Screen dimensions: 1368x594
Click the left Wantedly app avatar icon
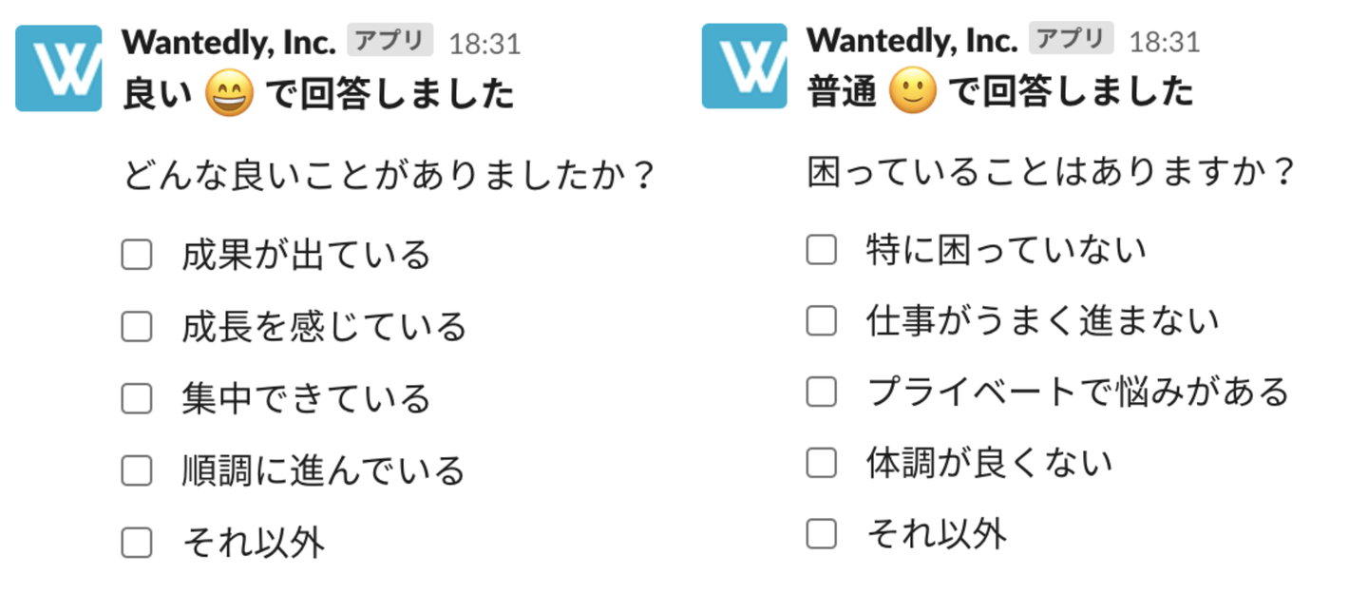coord(59,68)
